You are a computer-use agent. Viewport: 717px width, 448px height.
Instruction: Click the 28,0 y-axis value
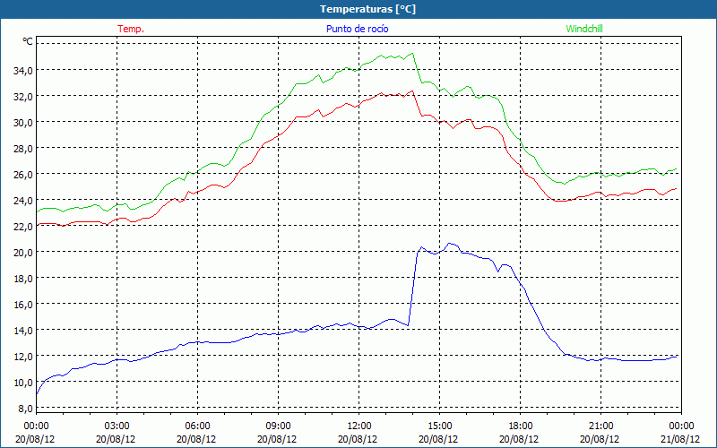click(x=22, y=148)
